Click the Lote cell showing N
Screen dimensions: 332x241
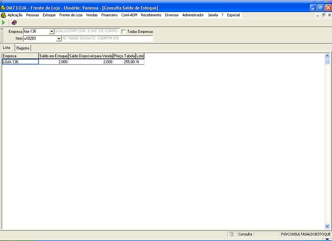click(140, 62)
